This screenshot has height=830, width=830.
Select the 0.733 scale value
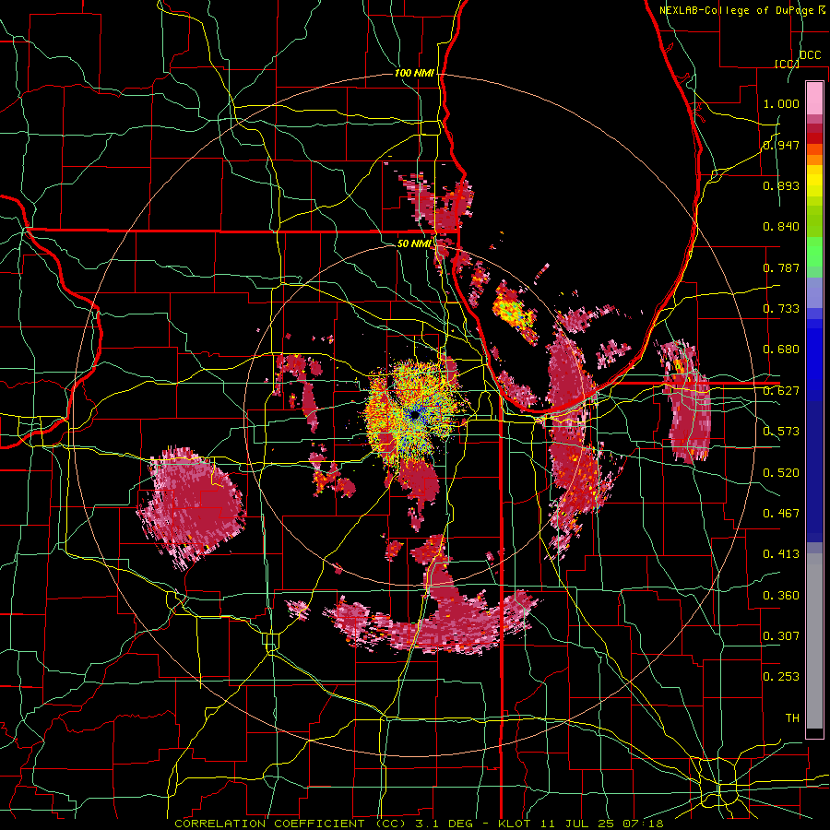pos(781,309)
